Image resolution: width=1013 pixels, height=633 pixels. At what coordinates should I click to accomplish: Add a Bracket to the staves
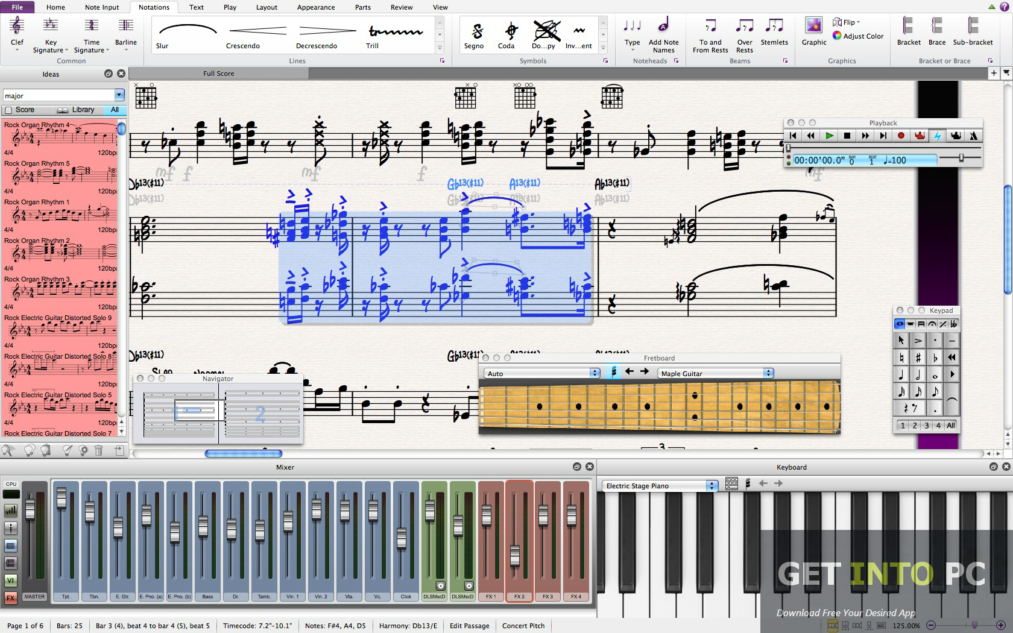coord(909,31)
